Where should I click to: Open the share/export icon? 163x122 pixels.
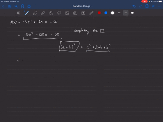coord(29,6)
